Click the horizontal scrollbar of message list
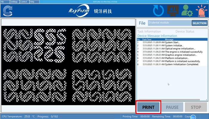The width and height of the screenshot is (209, 119). (169, 100)
